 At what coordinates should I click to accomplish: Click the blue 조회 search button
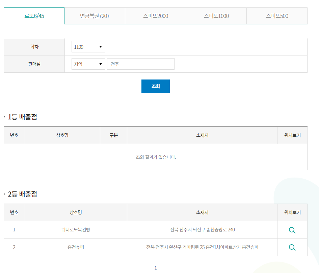(x=156, y=86)
